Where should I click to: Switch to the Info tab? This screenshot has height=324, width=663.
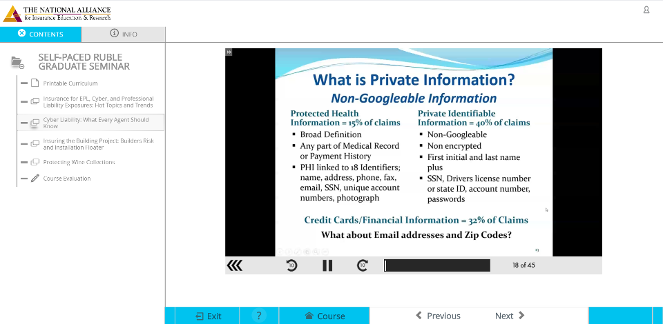coord(124,34)
